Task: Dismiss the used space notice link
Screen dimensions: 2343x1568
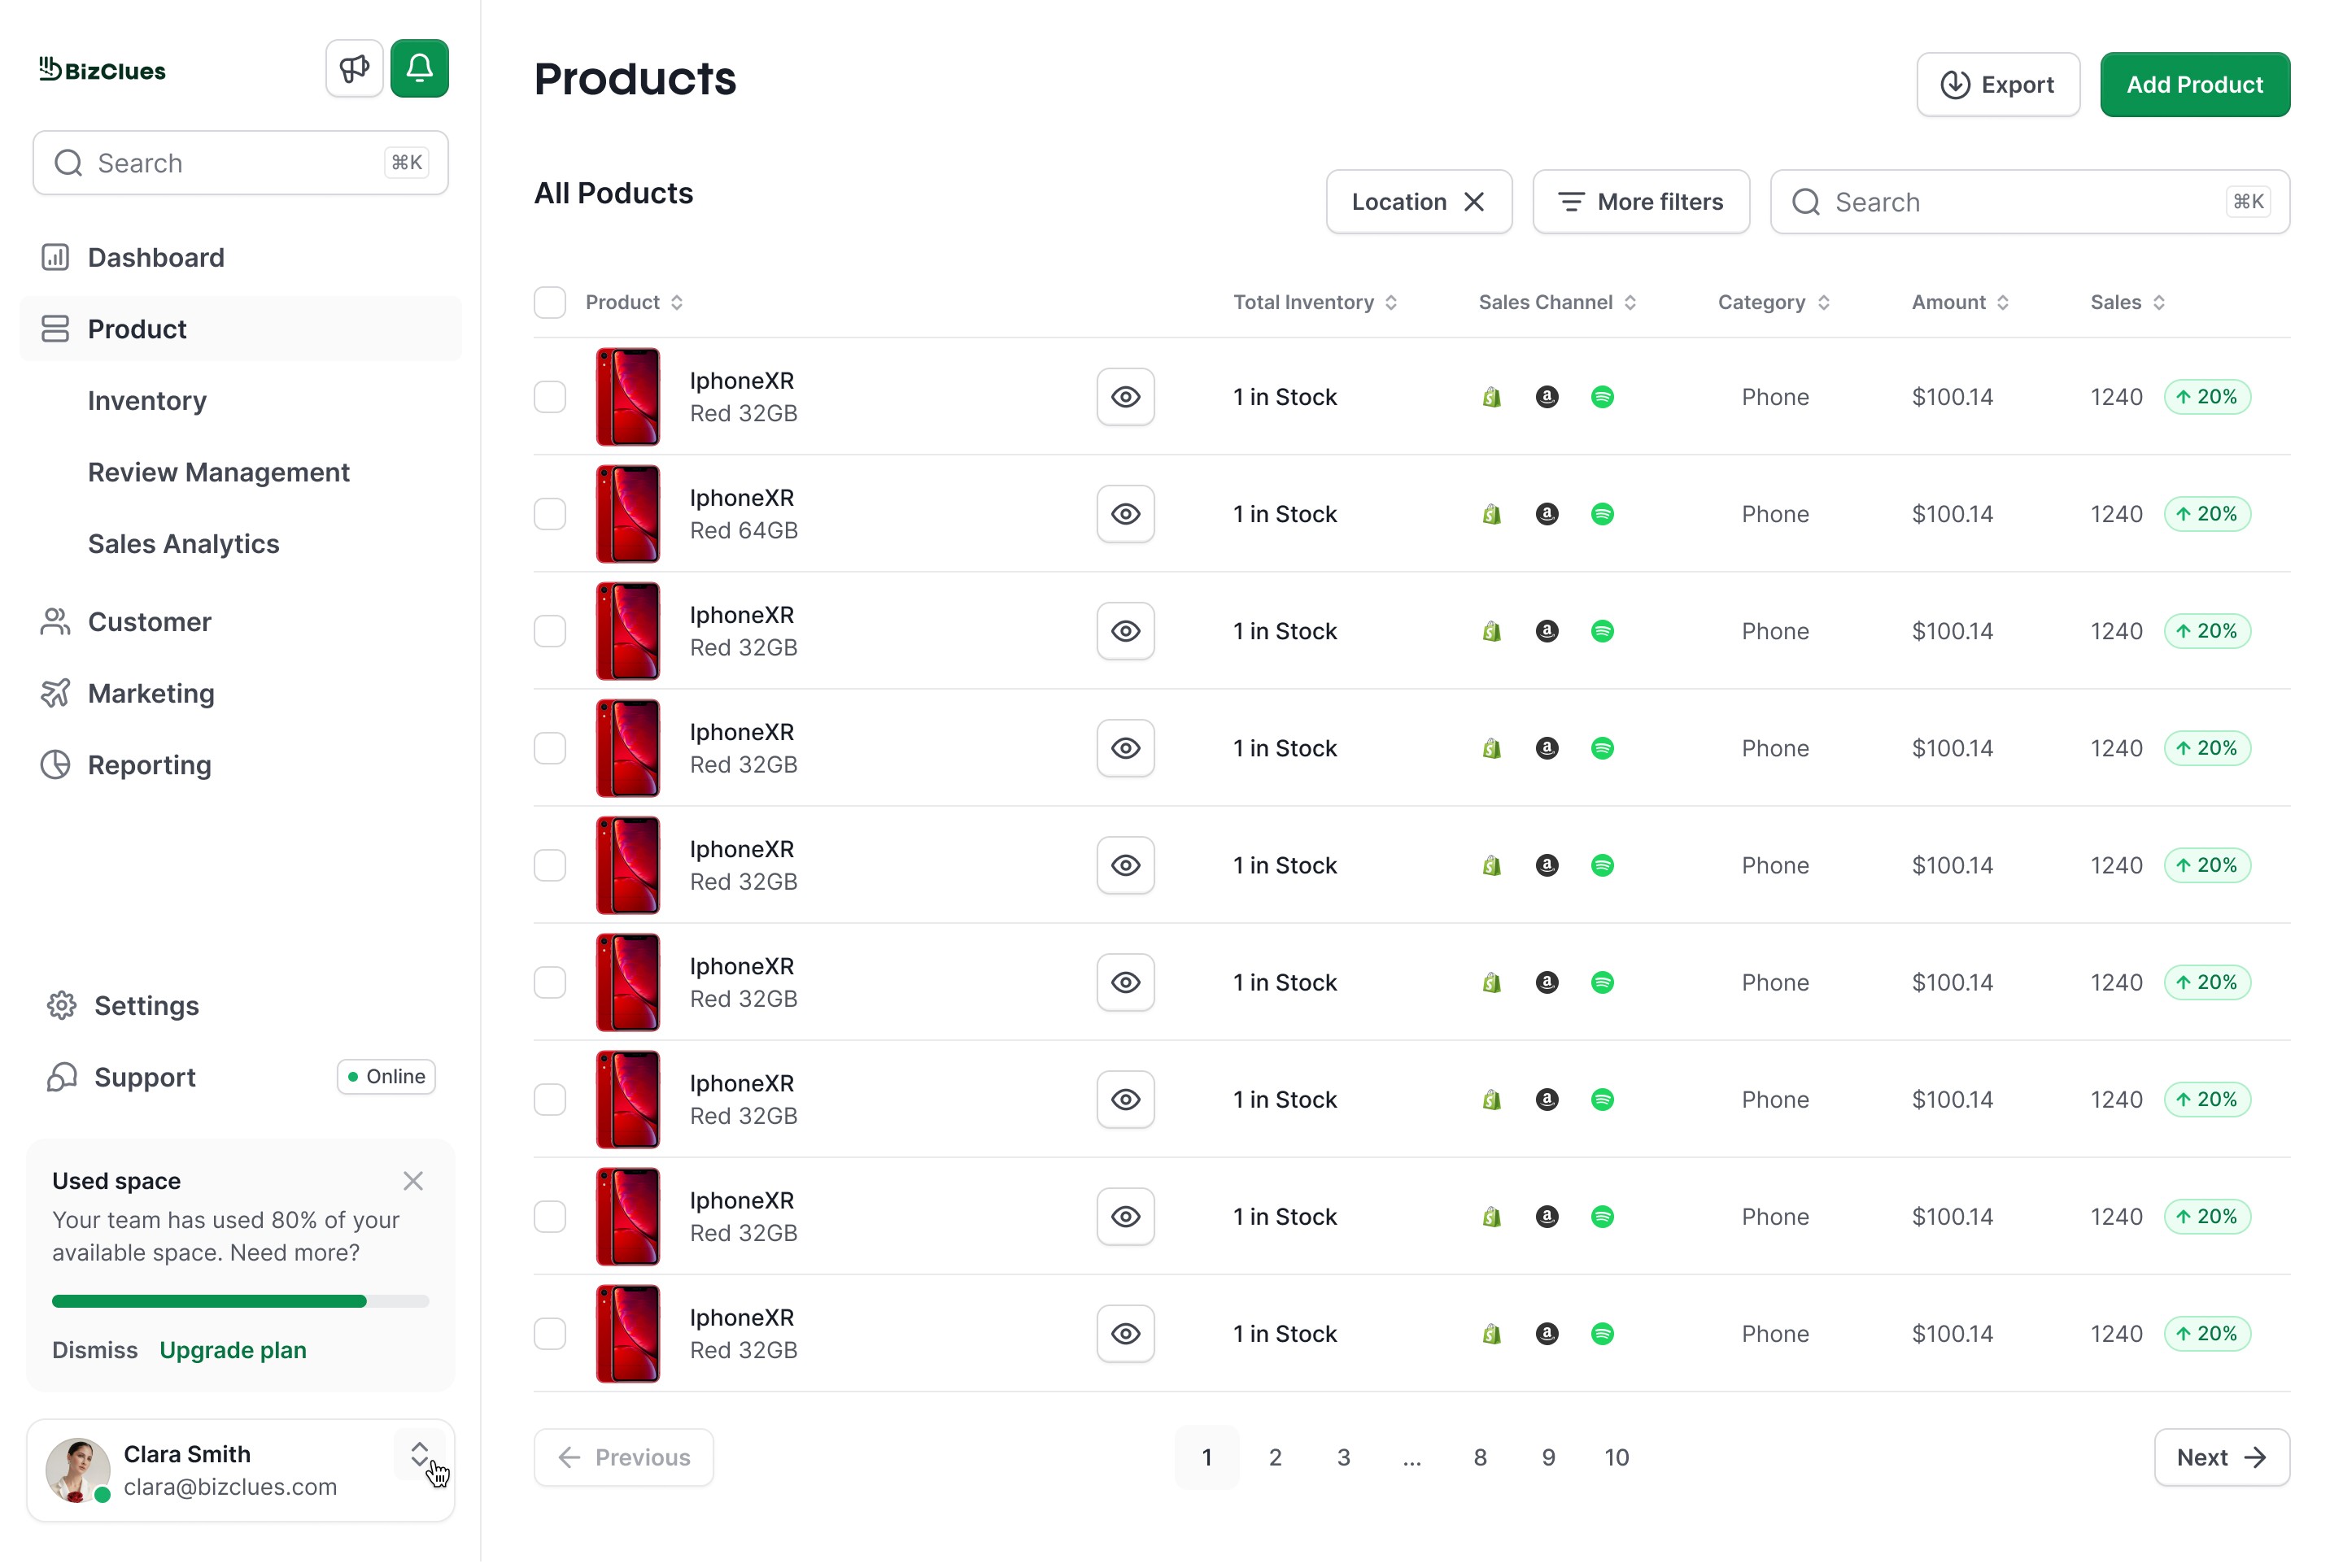Action: 95,1352
